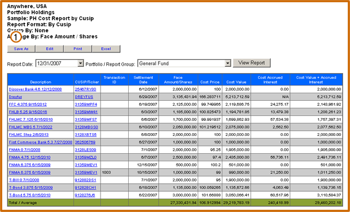This screenshot has height=212, width=350.
Task: Click the Transaction ID column header
Action: [x=114, y=79]
